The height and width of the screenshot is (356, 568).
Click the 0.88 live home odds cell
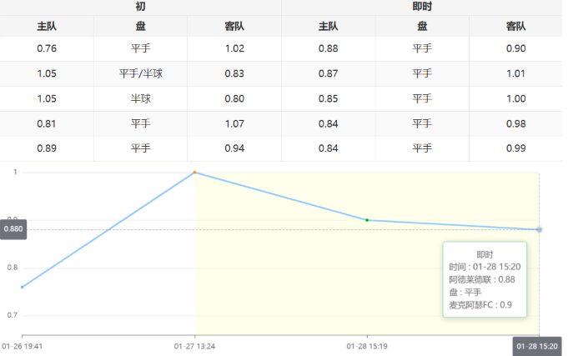click(329, 48)
